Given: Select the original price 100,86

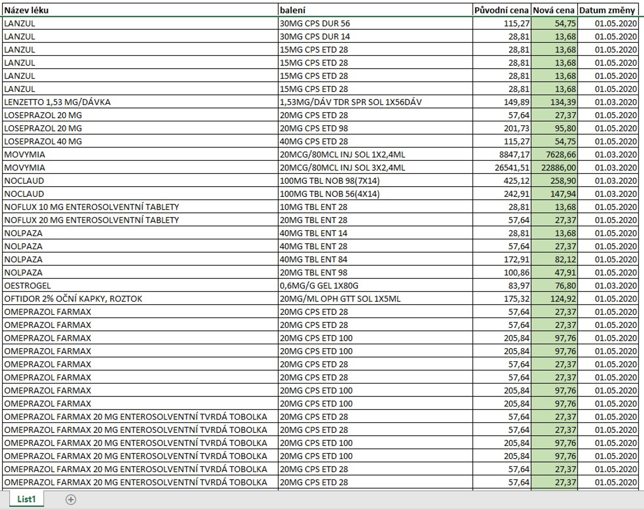Looking at the screenshot, I should [502, 273].
